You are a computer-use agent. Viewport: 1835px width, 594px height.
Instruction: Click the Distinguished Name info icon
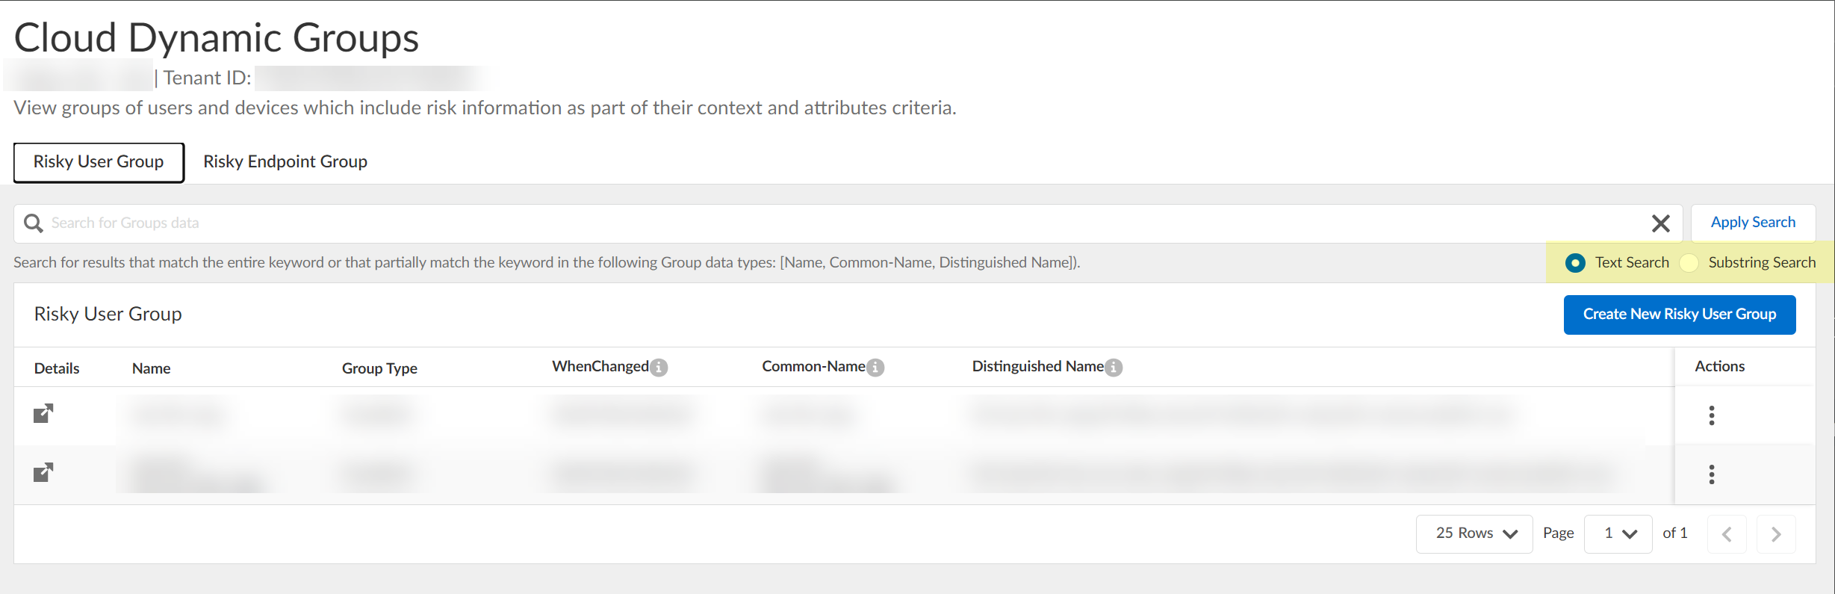click(x=1114, y=368)
